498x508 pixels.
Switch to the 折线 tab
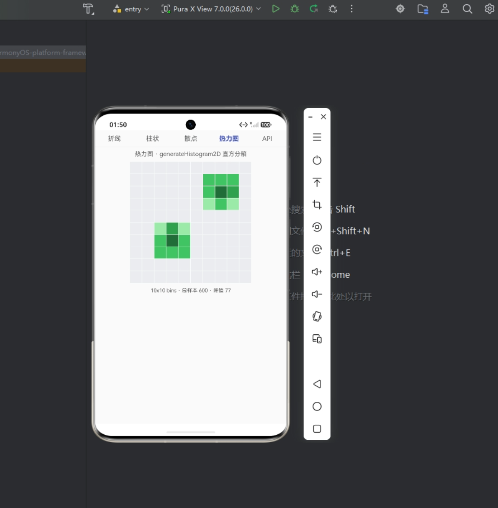click(114, 139)
